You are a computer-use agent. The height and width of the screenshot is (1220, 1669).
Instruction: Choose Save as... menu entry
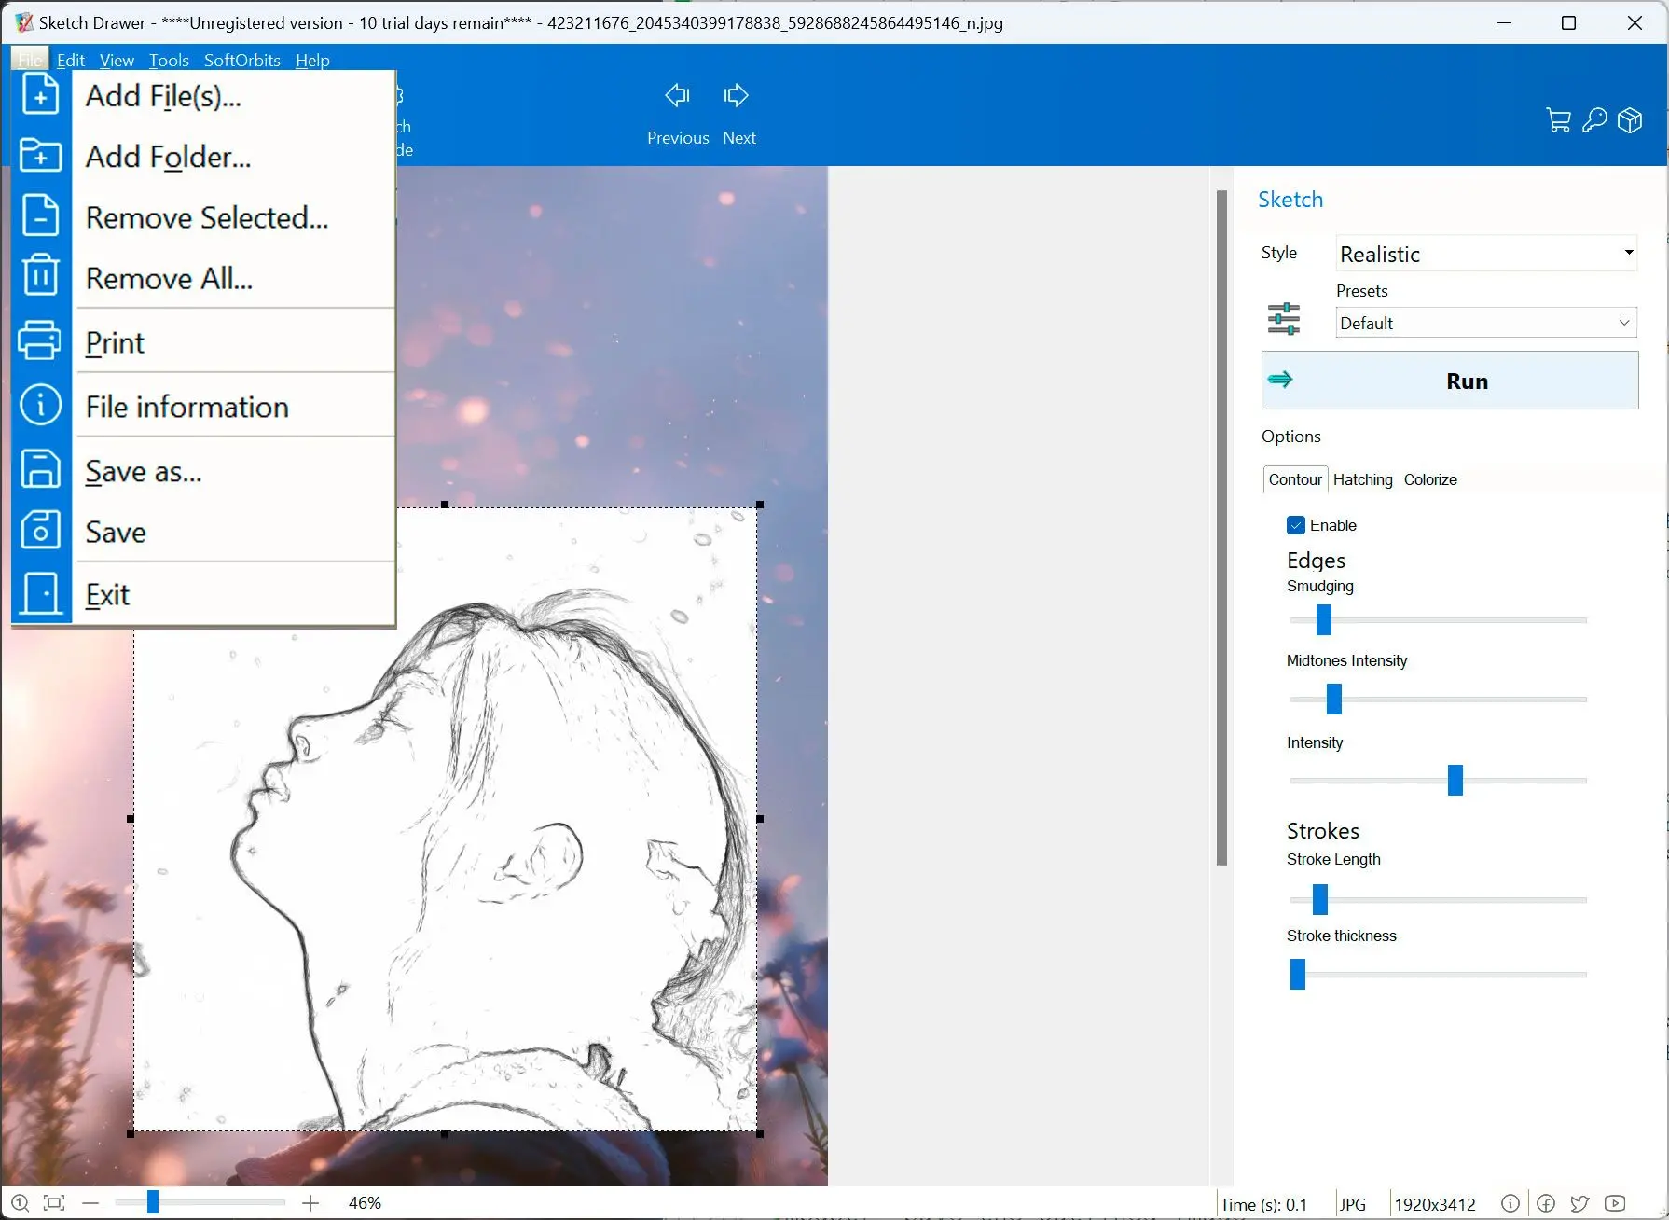click(234, 471)
